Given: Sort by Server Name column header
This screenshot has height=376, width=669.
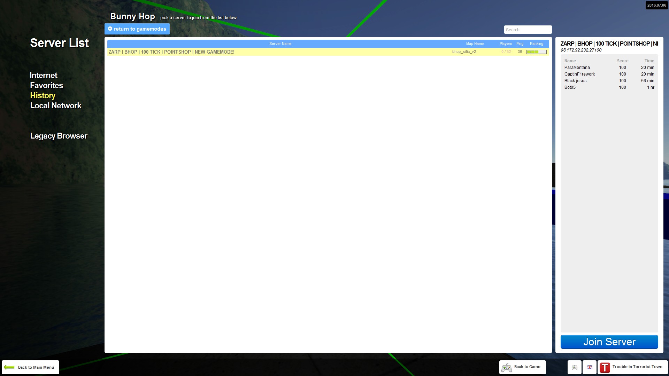Looking at the screenshot, I should click(x=280, y=44).
